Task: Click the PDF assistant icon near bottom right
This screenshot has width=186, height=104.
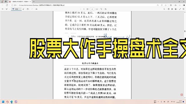Action: coord(182,95)
